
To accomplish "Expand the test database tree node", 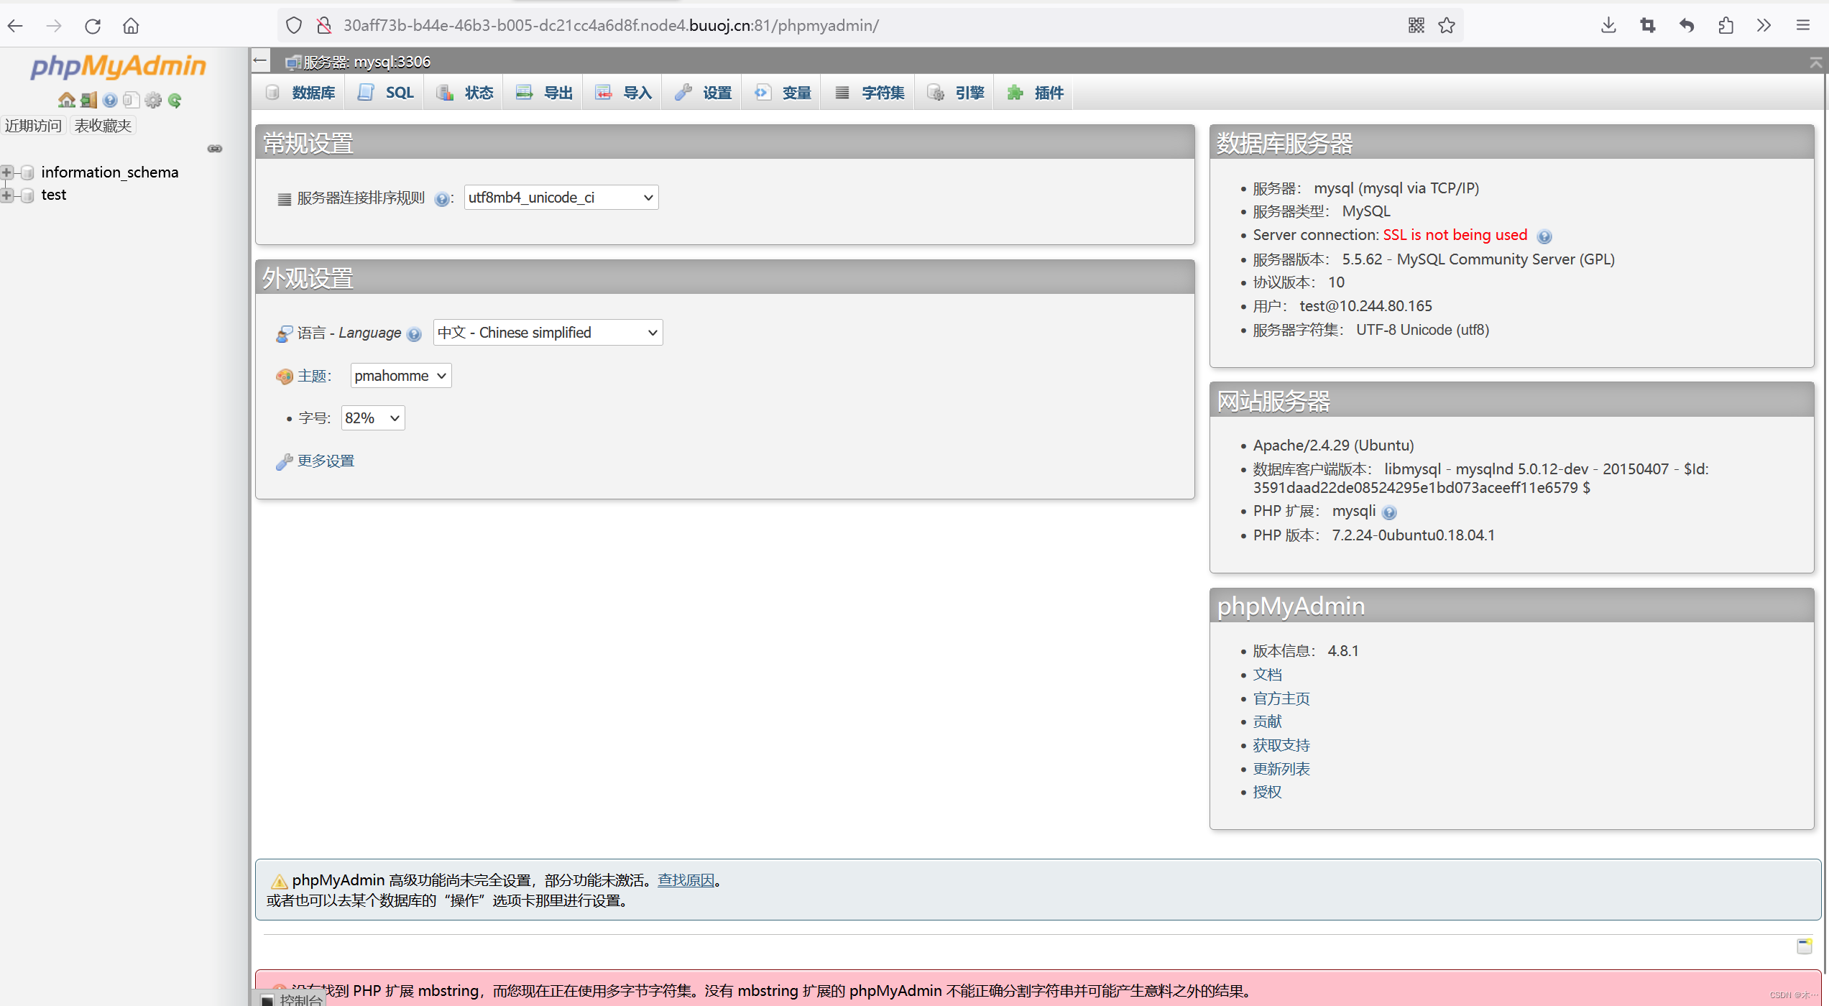I will [7, 195].
